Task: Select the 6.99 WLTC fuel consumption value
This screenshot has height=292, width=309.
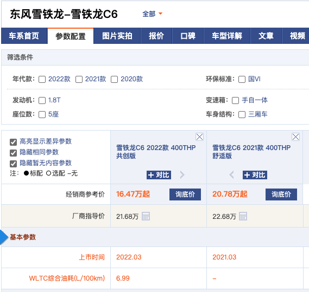Action: (x=123, y=278)
